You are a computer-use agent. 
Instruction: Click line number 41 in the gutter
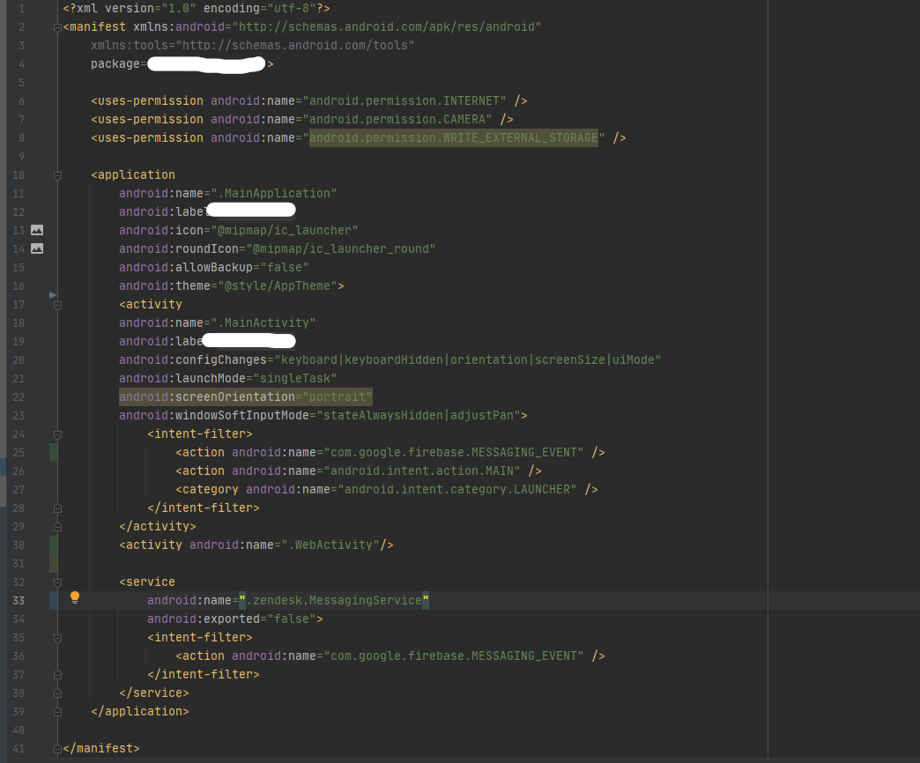click(19, 749)
